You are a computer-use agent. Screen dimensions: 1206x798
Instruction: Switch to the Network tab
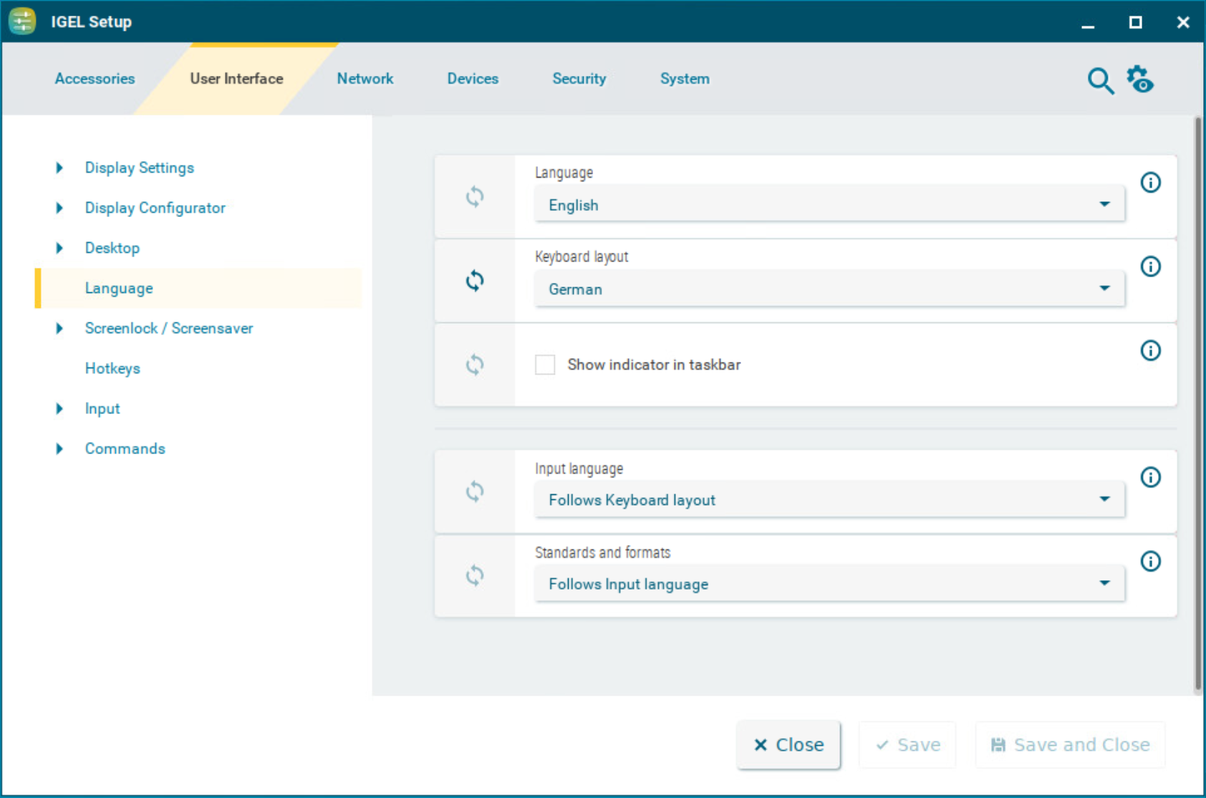click(x=365, y=79)
